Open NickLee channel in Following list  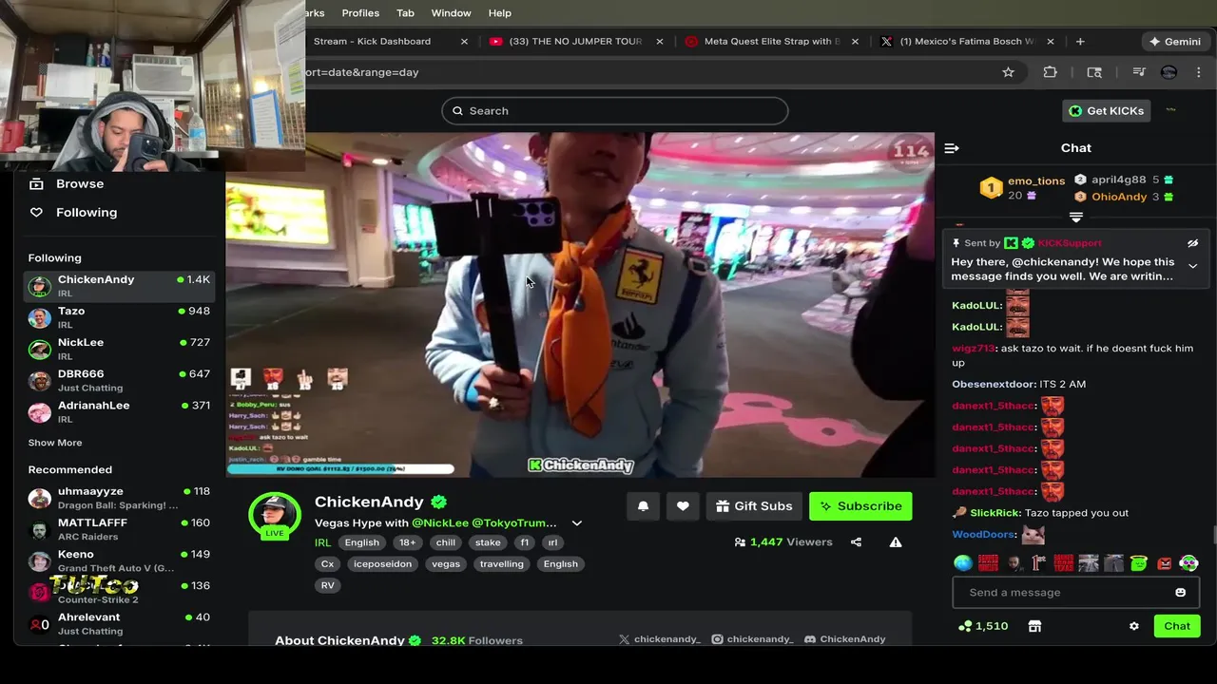(119, 349)
